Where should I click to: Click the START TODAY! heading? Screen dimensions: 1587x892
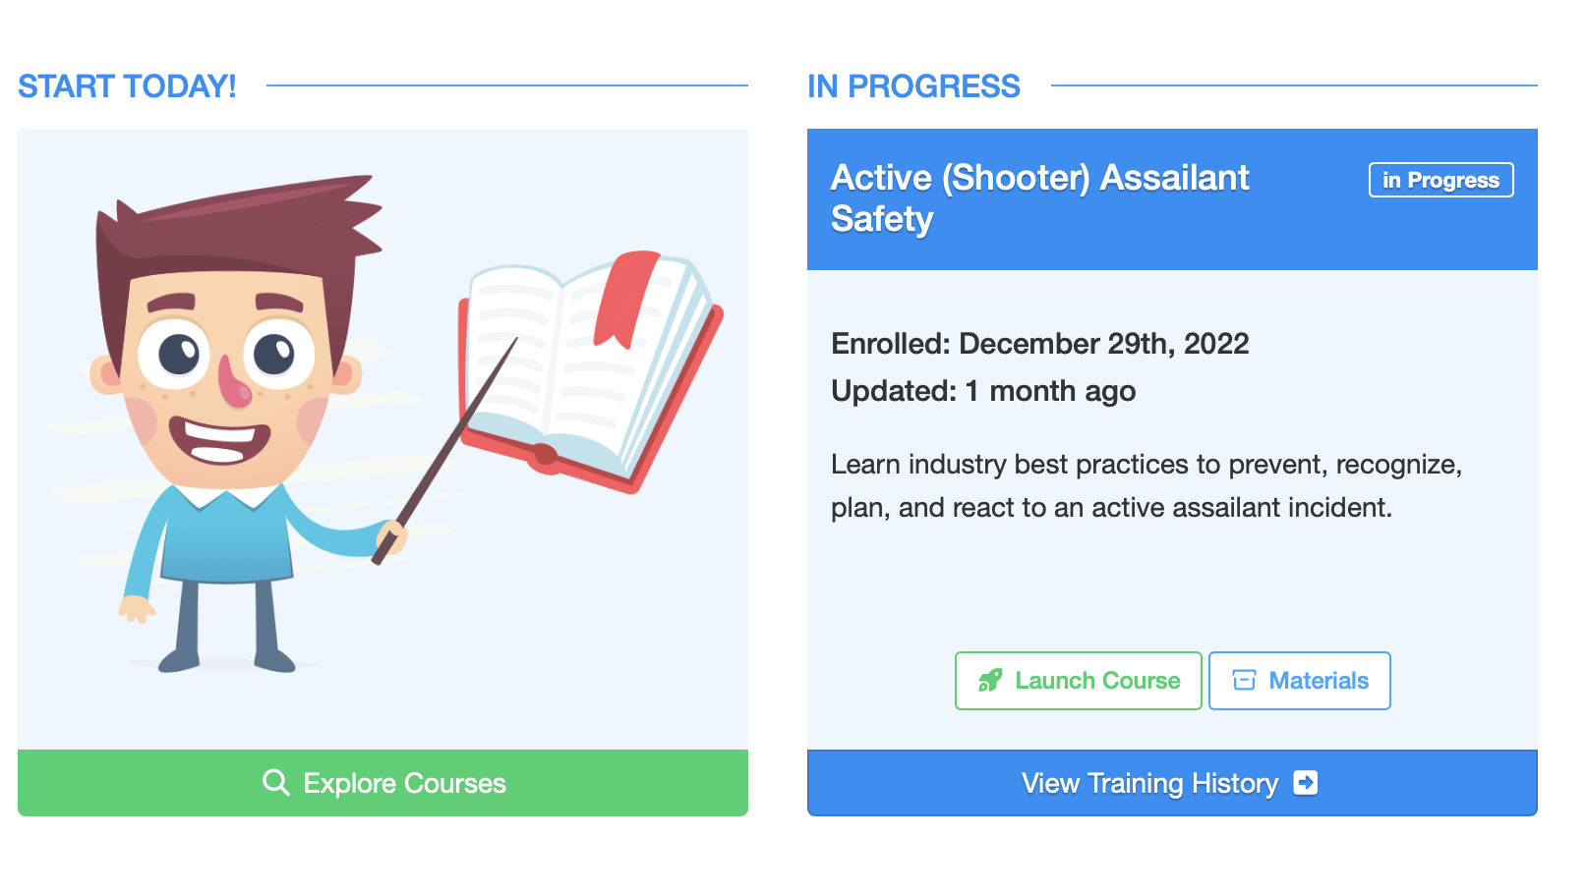click(x=127, y=86)
